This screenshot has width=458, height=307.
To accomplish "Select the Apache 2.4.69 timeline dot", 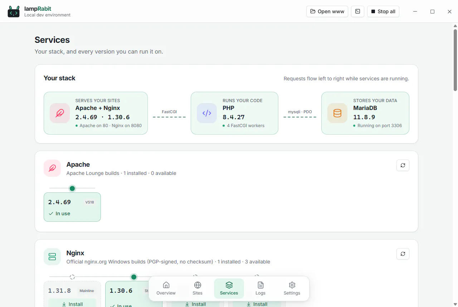I will point(72,188).
